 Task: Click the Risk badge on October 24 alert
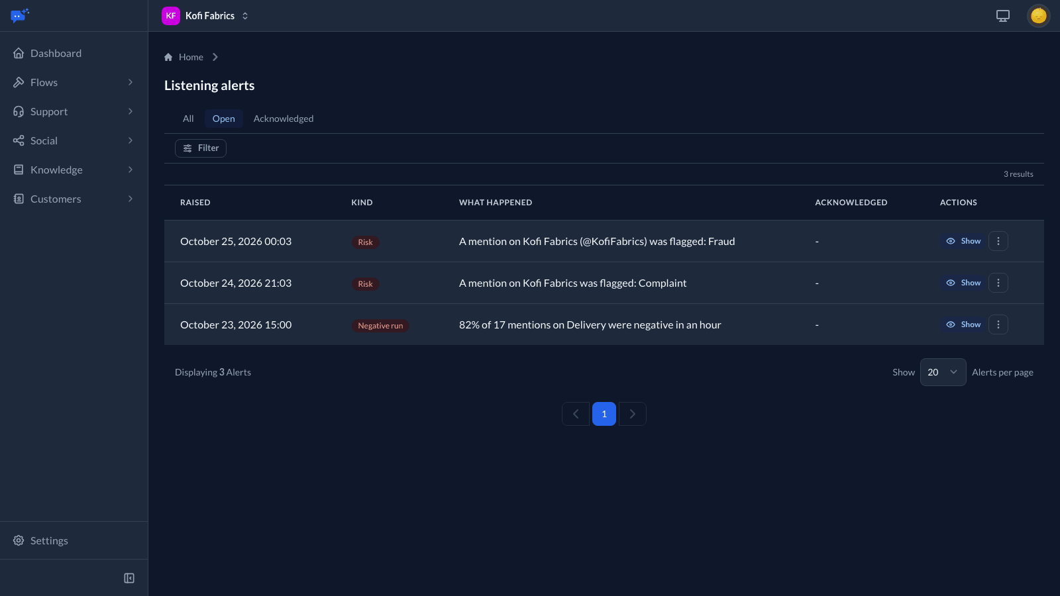[365, 284]
